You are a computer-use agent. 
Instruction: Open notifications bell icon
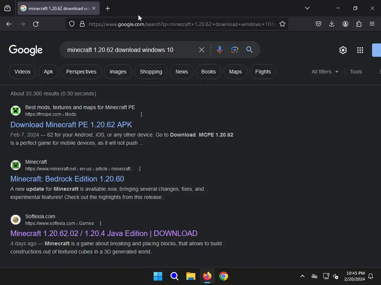[x=371, y=276]
